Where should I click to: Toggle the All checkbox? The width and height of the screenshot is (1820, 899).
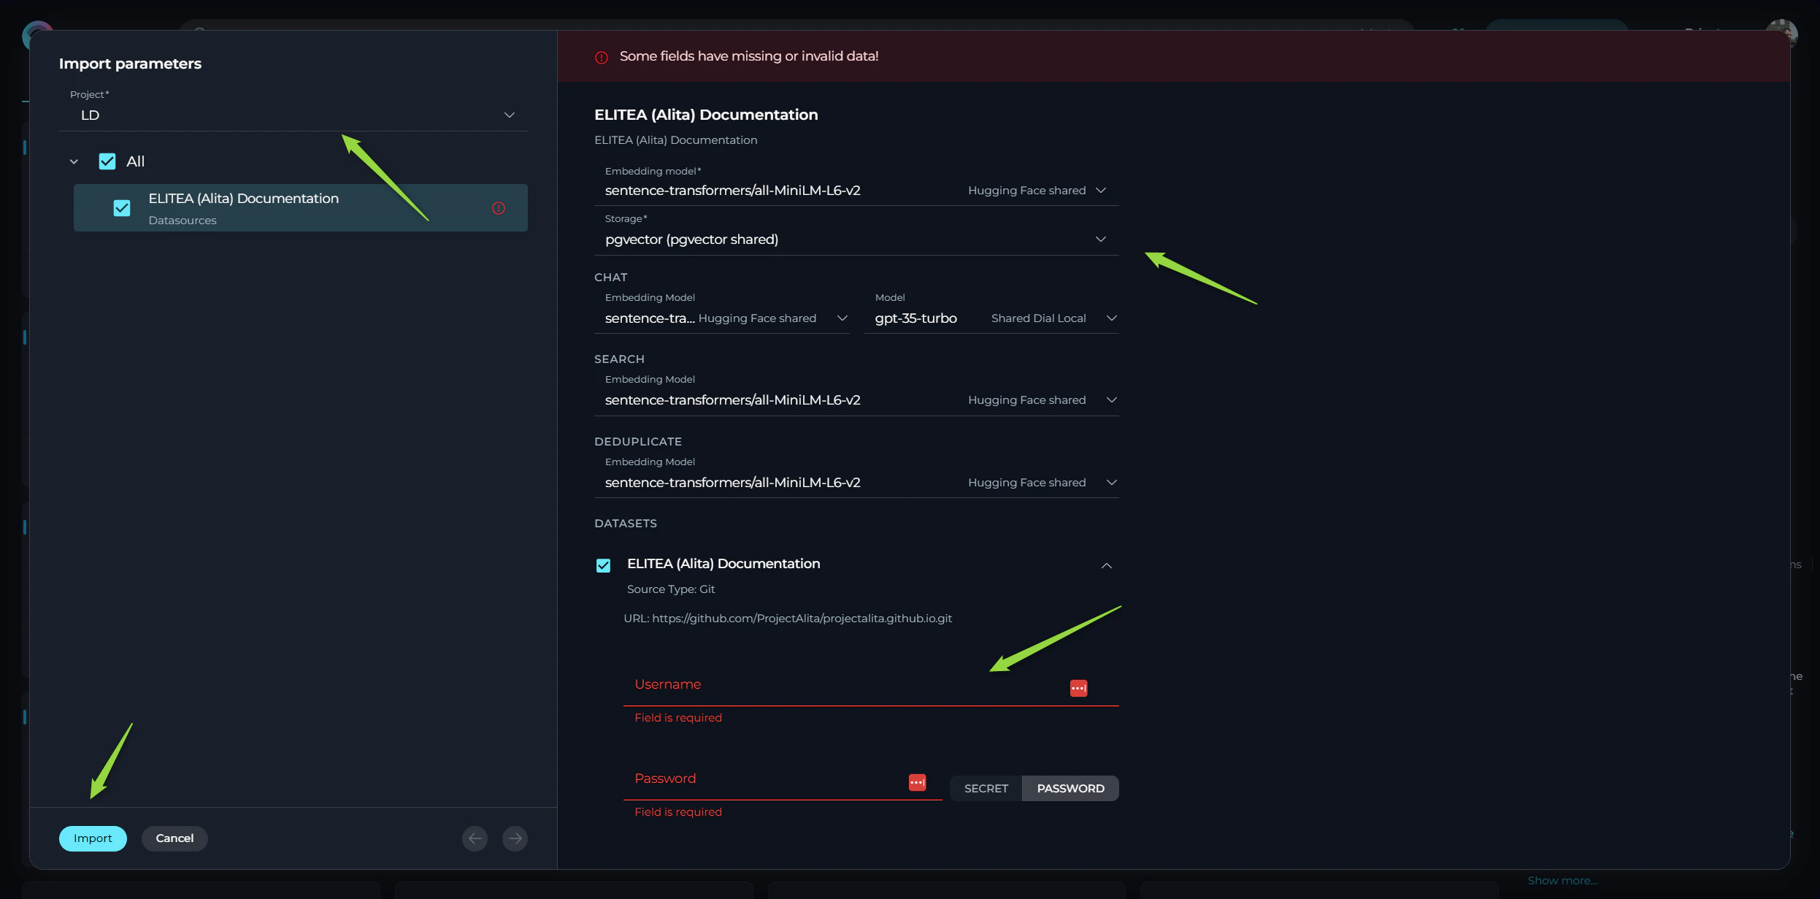107,161
